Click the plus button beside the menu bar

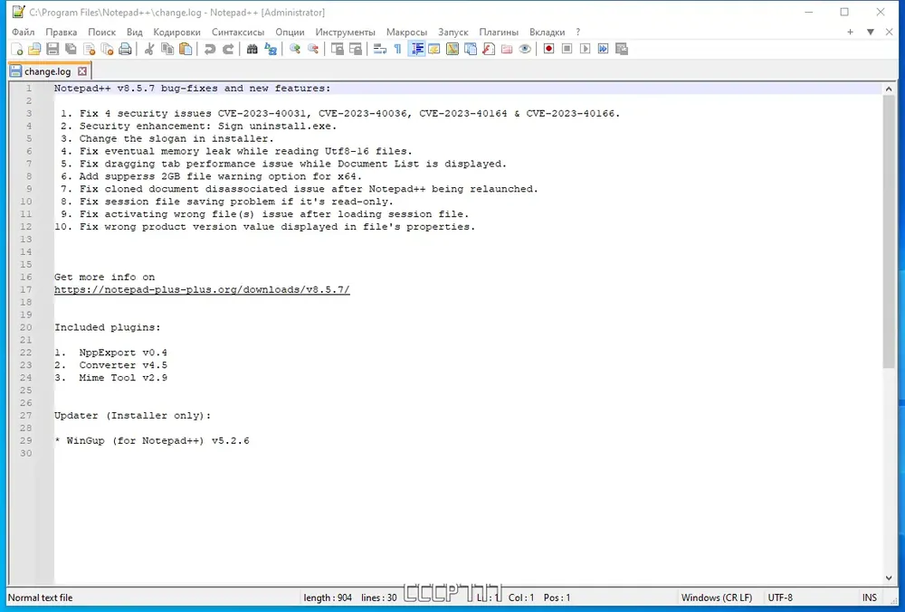tap(850, 33)
